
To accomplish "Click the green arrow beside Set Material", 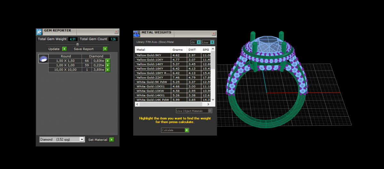I will (111, 140).
